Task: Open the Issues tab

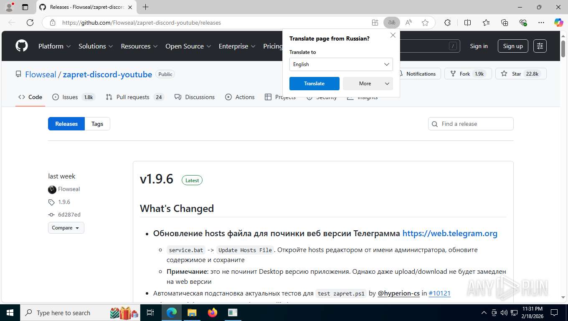Action: pos(74,97)
